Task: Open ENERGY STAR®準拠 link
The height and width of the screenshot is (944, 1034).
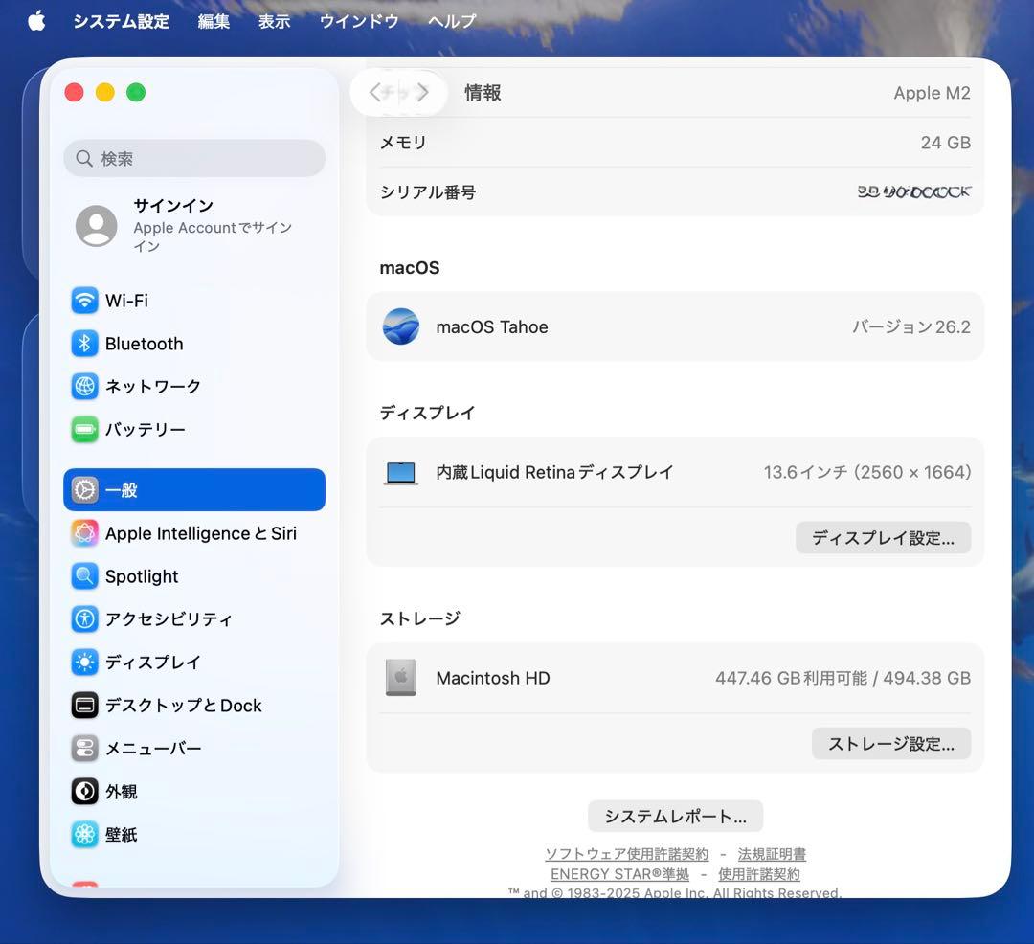Action: (x=619, y=874)
